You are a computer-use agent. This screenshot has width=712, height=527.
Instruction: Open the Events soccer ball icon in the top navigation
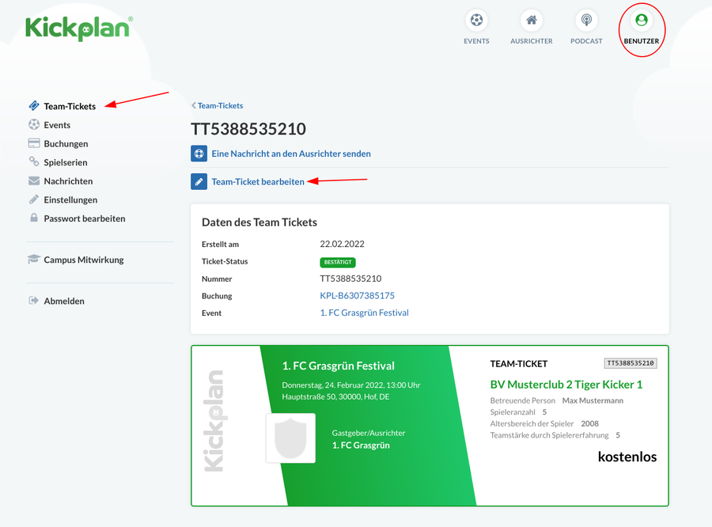point(476,21)
